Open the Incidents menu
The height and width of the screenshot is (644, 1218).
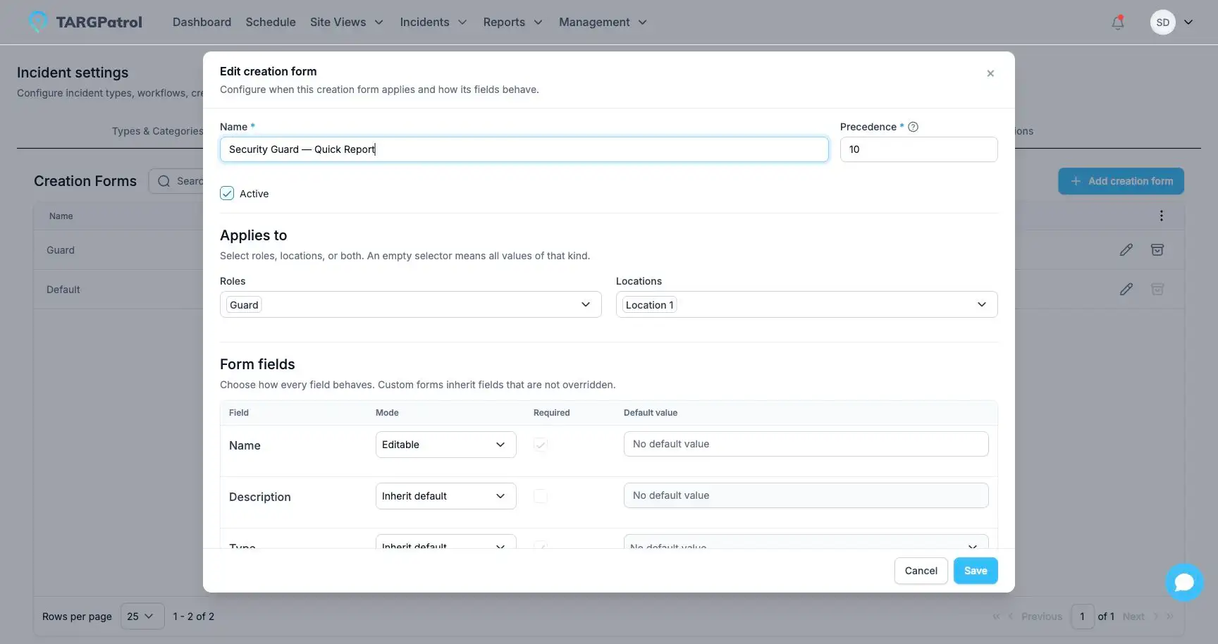pos(433,23)
